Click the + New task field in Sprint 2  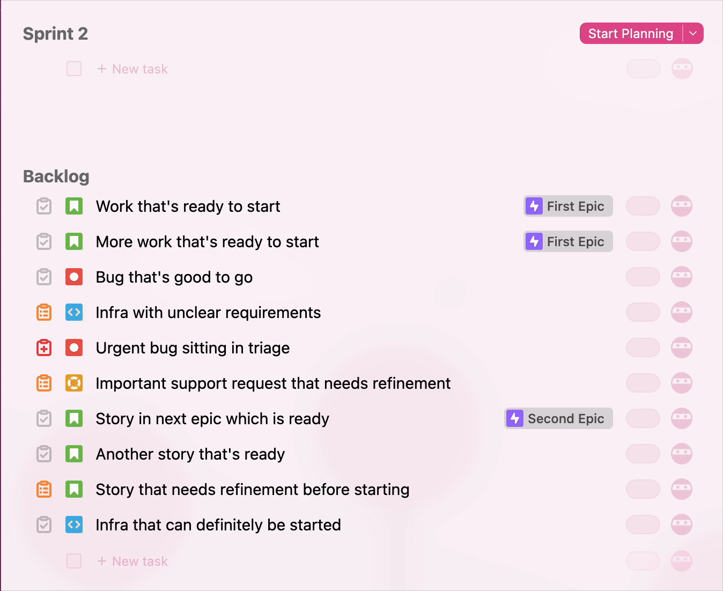tap(133, 69)
